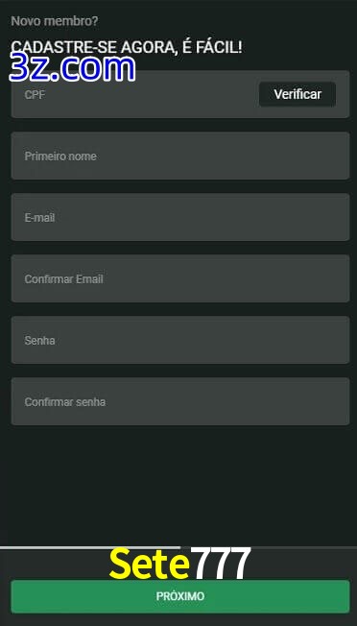The width and height of the screenshot is (357, 626).
Task: Click into the E-mail field
Action: coord(180,217)
